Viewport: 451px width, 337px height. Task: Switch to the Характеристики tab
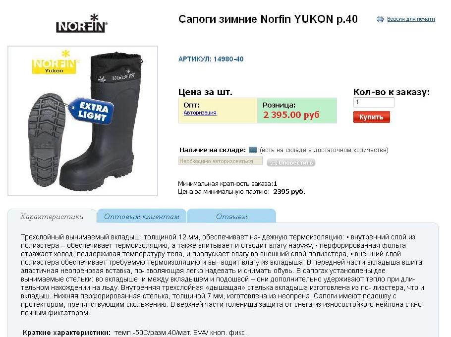[52, 217]
